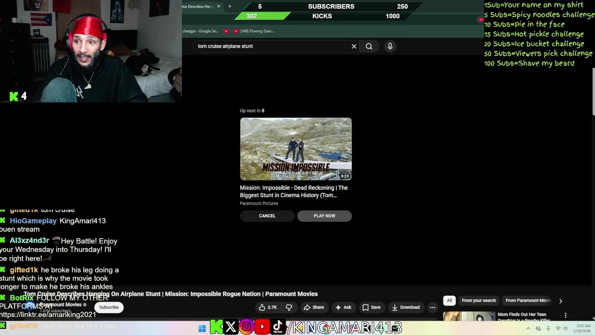Close the 'Describes Hang...' browser tab
Screen dimensions: 595x335
click(x=218, y=7)
